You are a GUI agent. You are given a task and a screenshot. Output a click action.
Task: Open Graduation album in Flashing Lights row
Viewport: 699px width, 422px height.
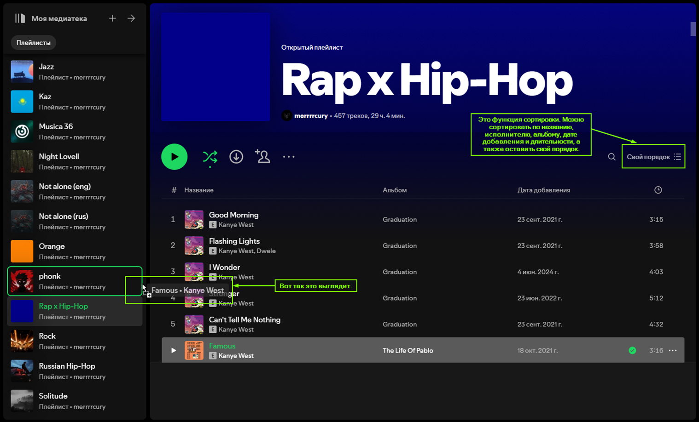tap(400, 245)
